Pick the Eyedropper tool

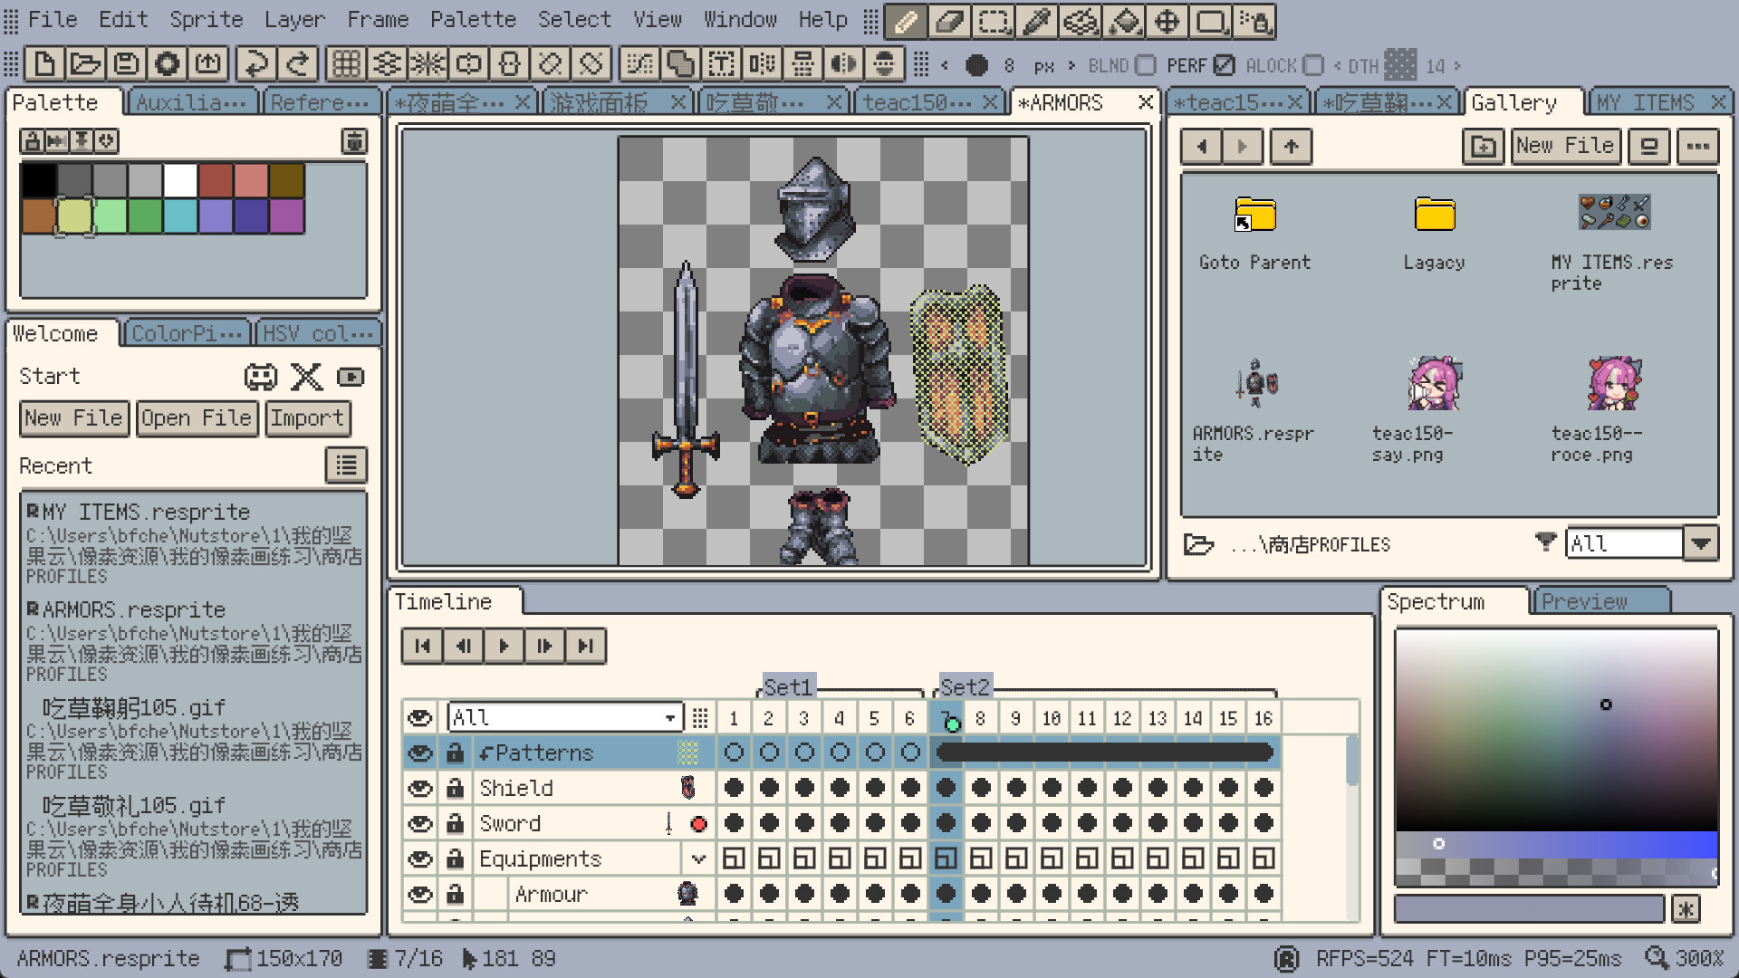pos(1037,20)
